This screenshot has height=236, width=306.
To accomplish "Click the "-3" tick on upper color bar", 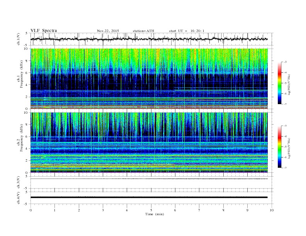I will pyautogui.click(x=285, y=62).
